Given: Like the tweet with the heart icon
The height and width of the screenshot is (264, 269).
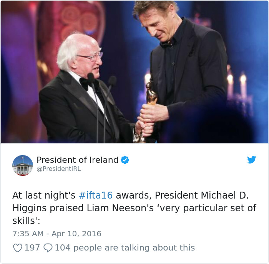Looking at the screenshot, I should (x=18, y=248).
